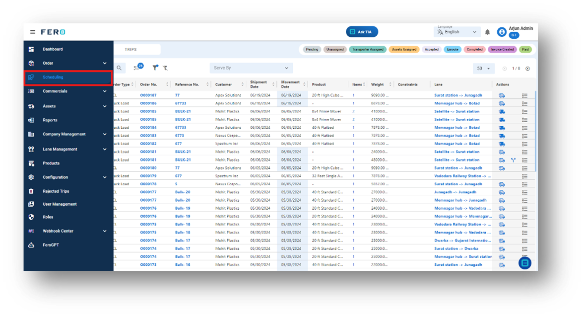585x318 pixels.
Task: Click the chat widget icon bottom right
Action: click(x=524, y=263)
